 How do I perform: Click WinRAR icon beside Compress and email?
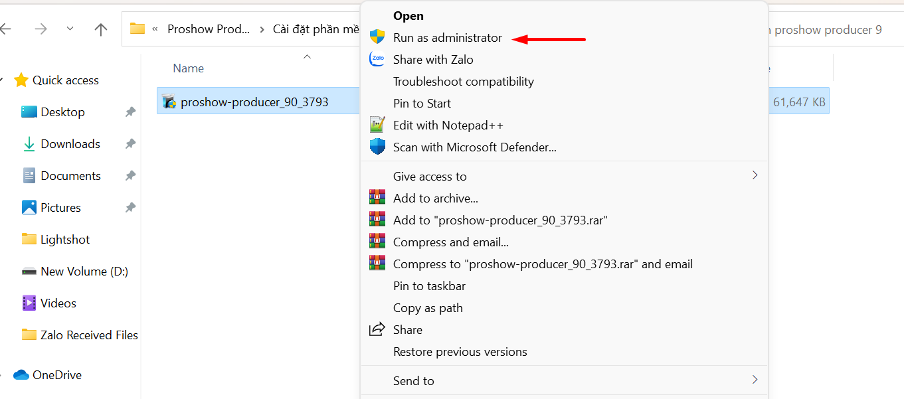377,242
